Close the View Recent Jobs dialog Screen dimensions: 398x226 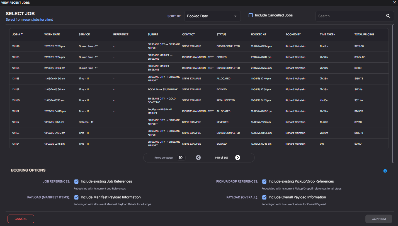pyautogui.click(x=394, y=2)
